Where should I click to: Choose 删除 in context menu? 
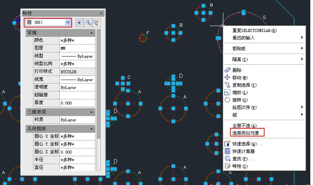[264, 70]
